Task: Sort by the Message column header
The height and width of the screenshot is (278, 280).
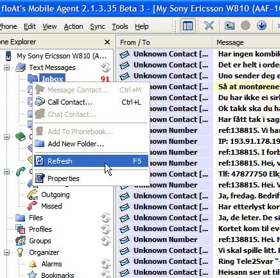Action: (x=247, y=42)
